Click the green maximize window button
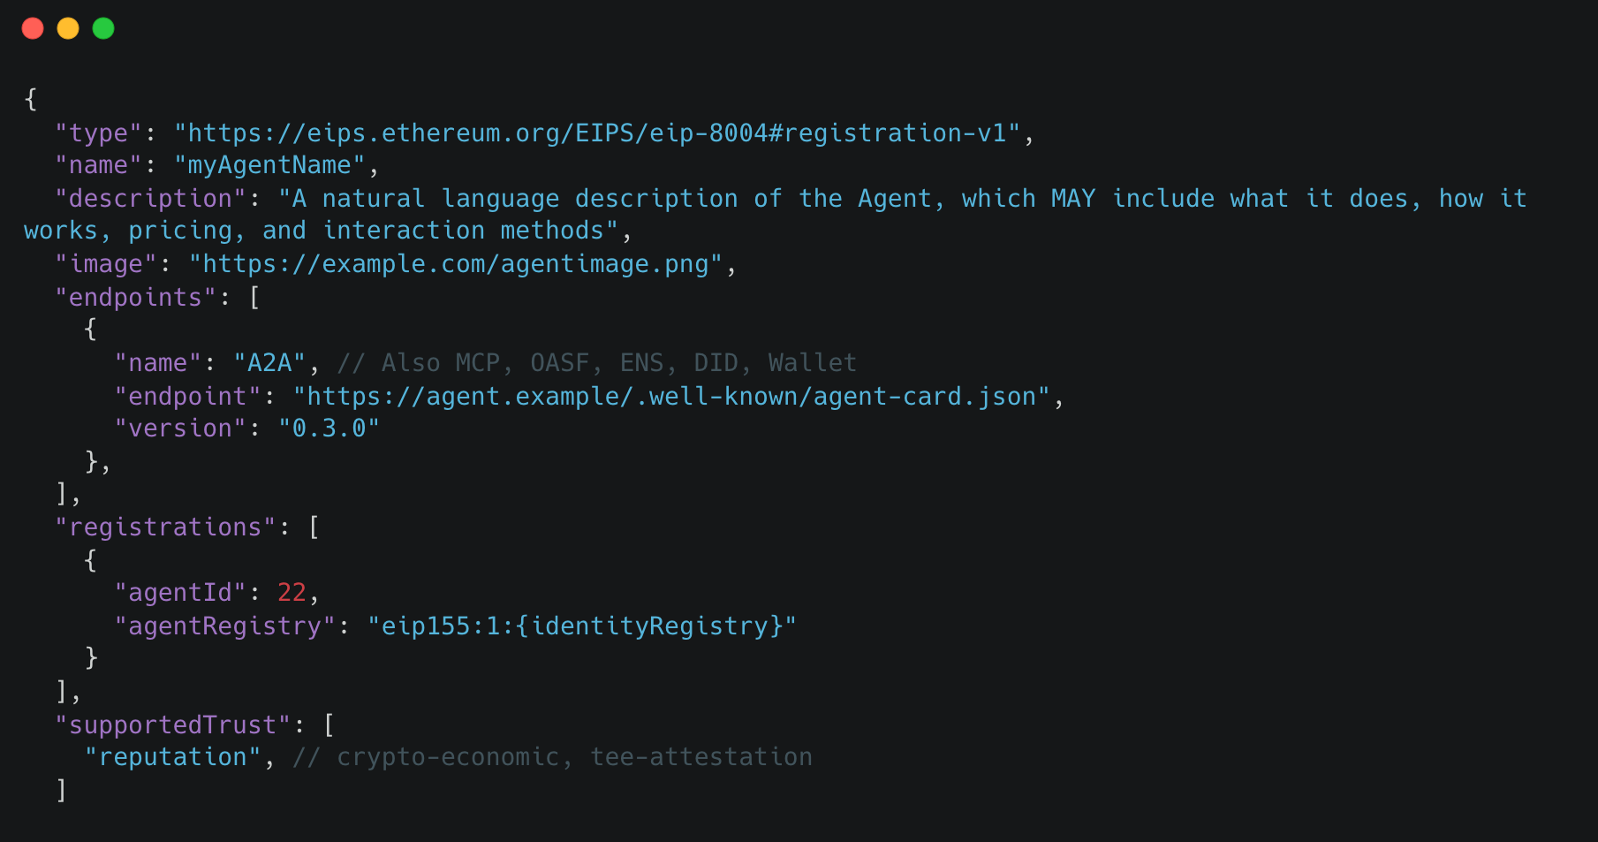This screenshot has width=1598, height=842. point(103,28)
